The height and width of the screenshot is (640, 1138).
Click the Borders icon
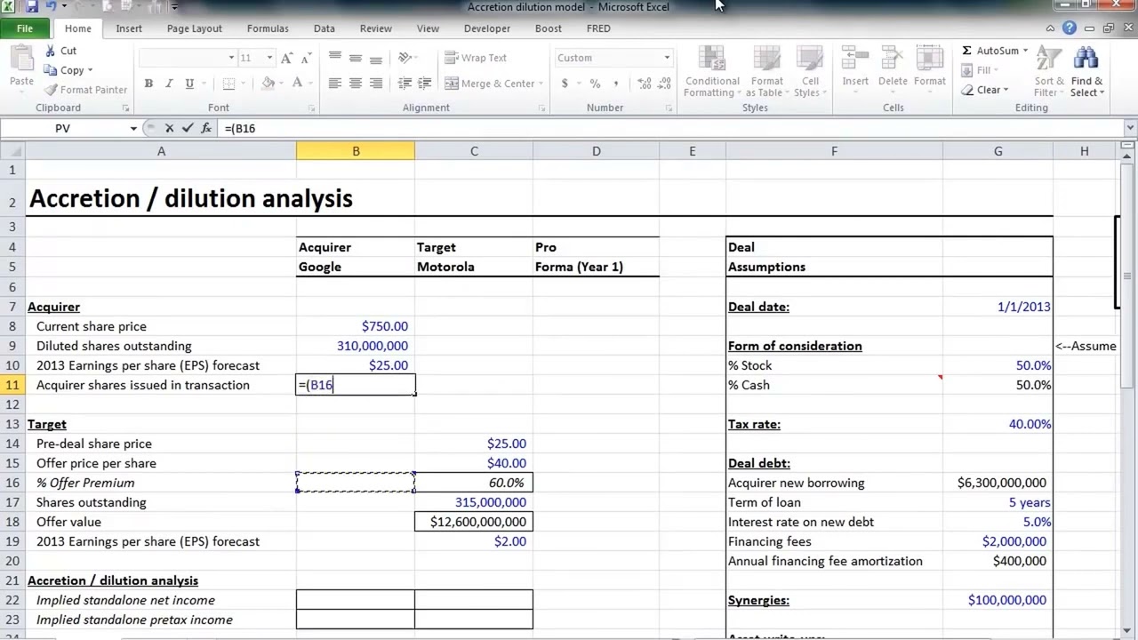coord(228,84)
